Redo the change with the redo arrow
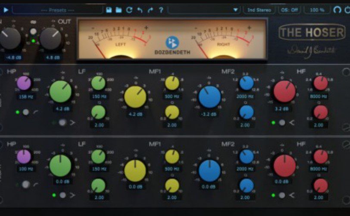This screenshot has height=216, width=350. click(150, 10)
